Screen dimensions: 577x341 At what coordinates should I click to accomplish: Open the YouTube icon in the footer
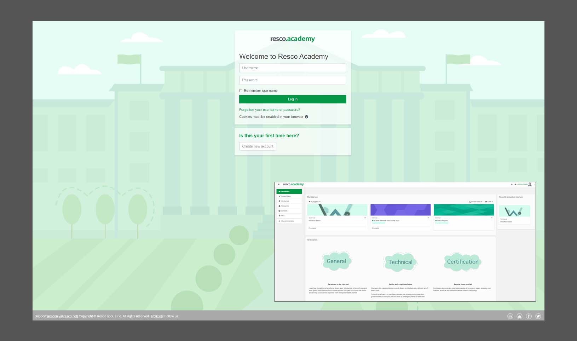(x=519, y=316)
